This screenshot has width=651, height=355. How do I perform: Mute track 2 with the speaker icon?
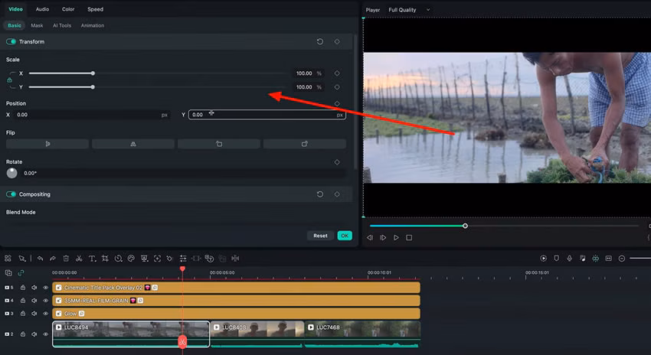[34, 334]
